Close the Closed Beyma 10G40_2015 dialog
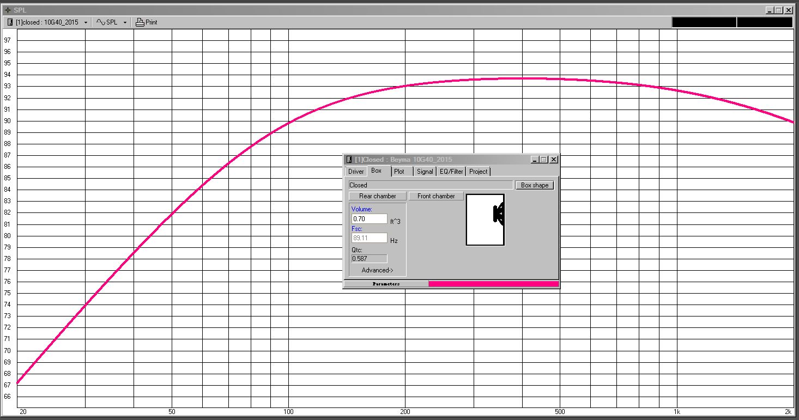This screenshot has height=420, width=799. click(x=553, y=160)
